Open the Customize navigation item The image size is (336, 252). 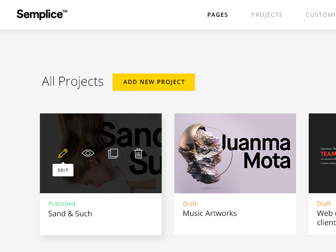(x=321, y=15)
